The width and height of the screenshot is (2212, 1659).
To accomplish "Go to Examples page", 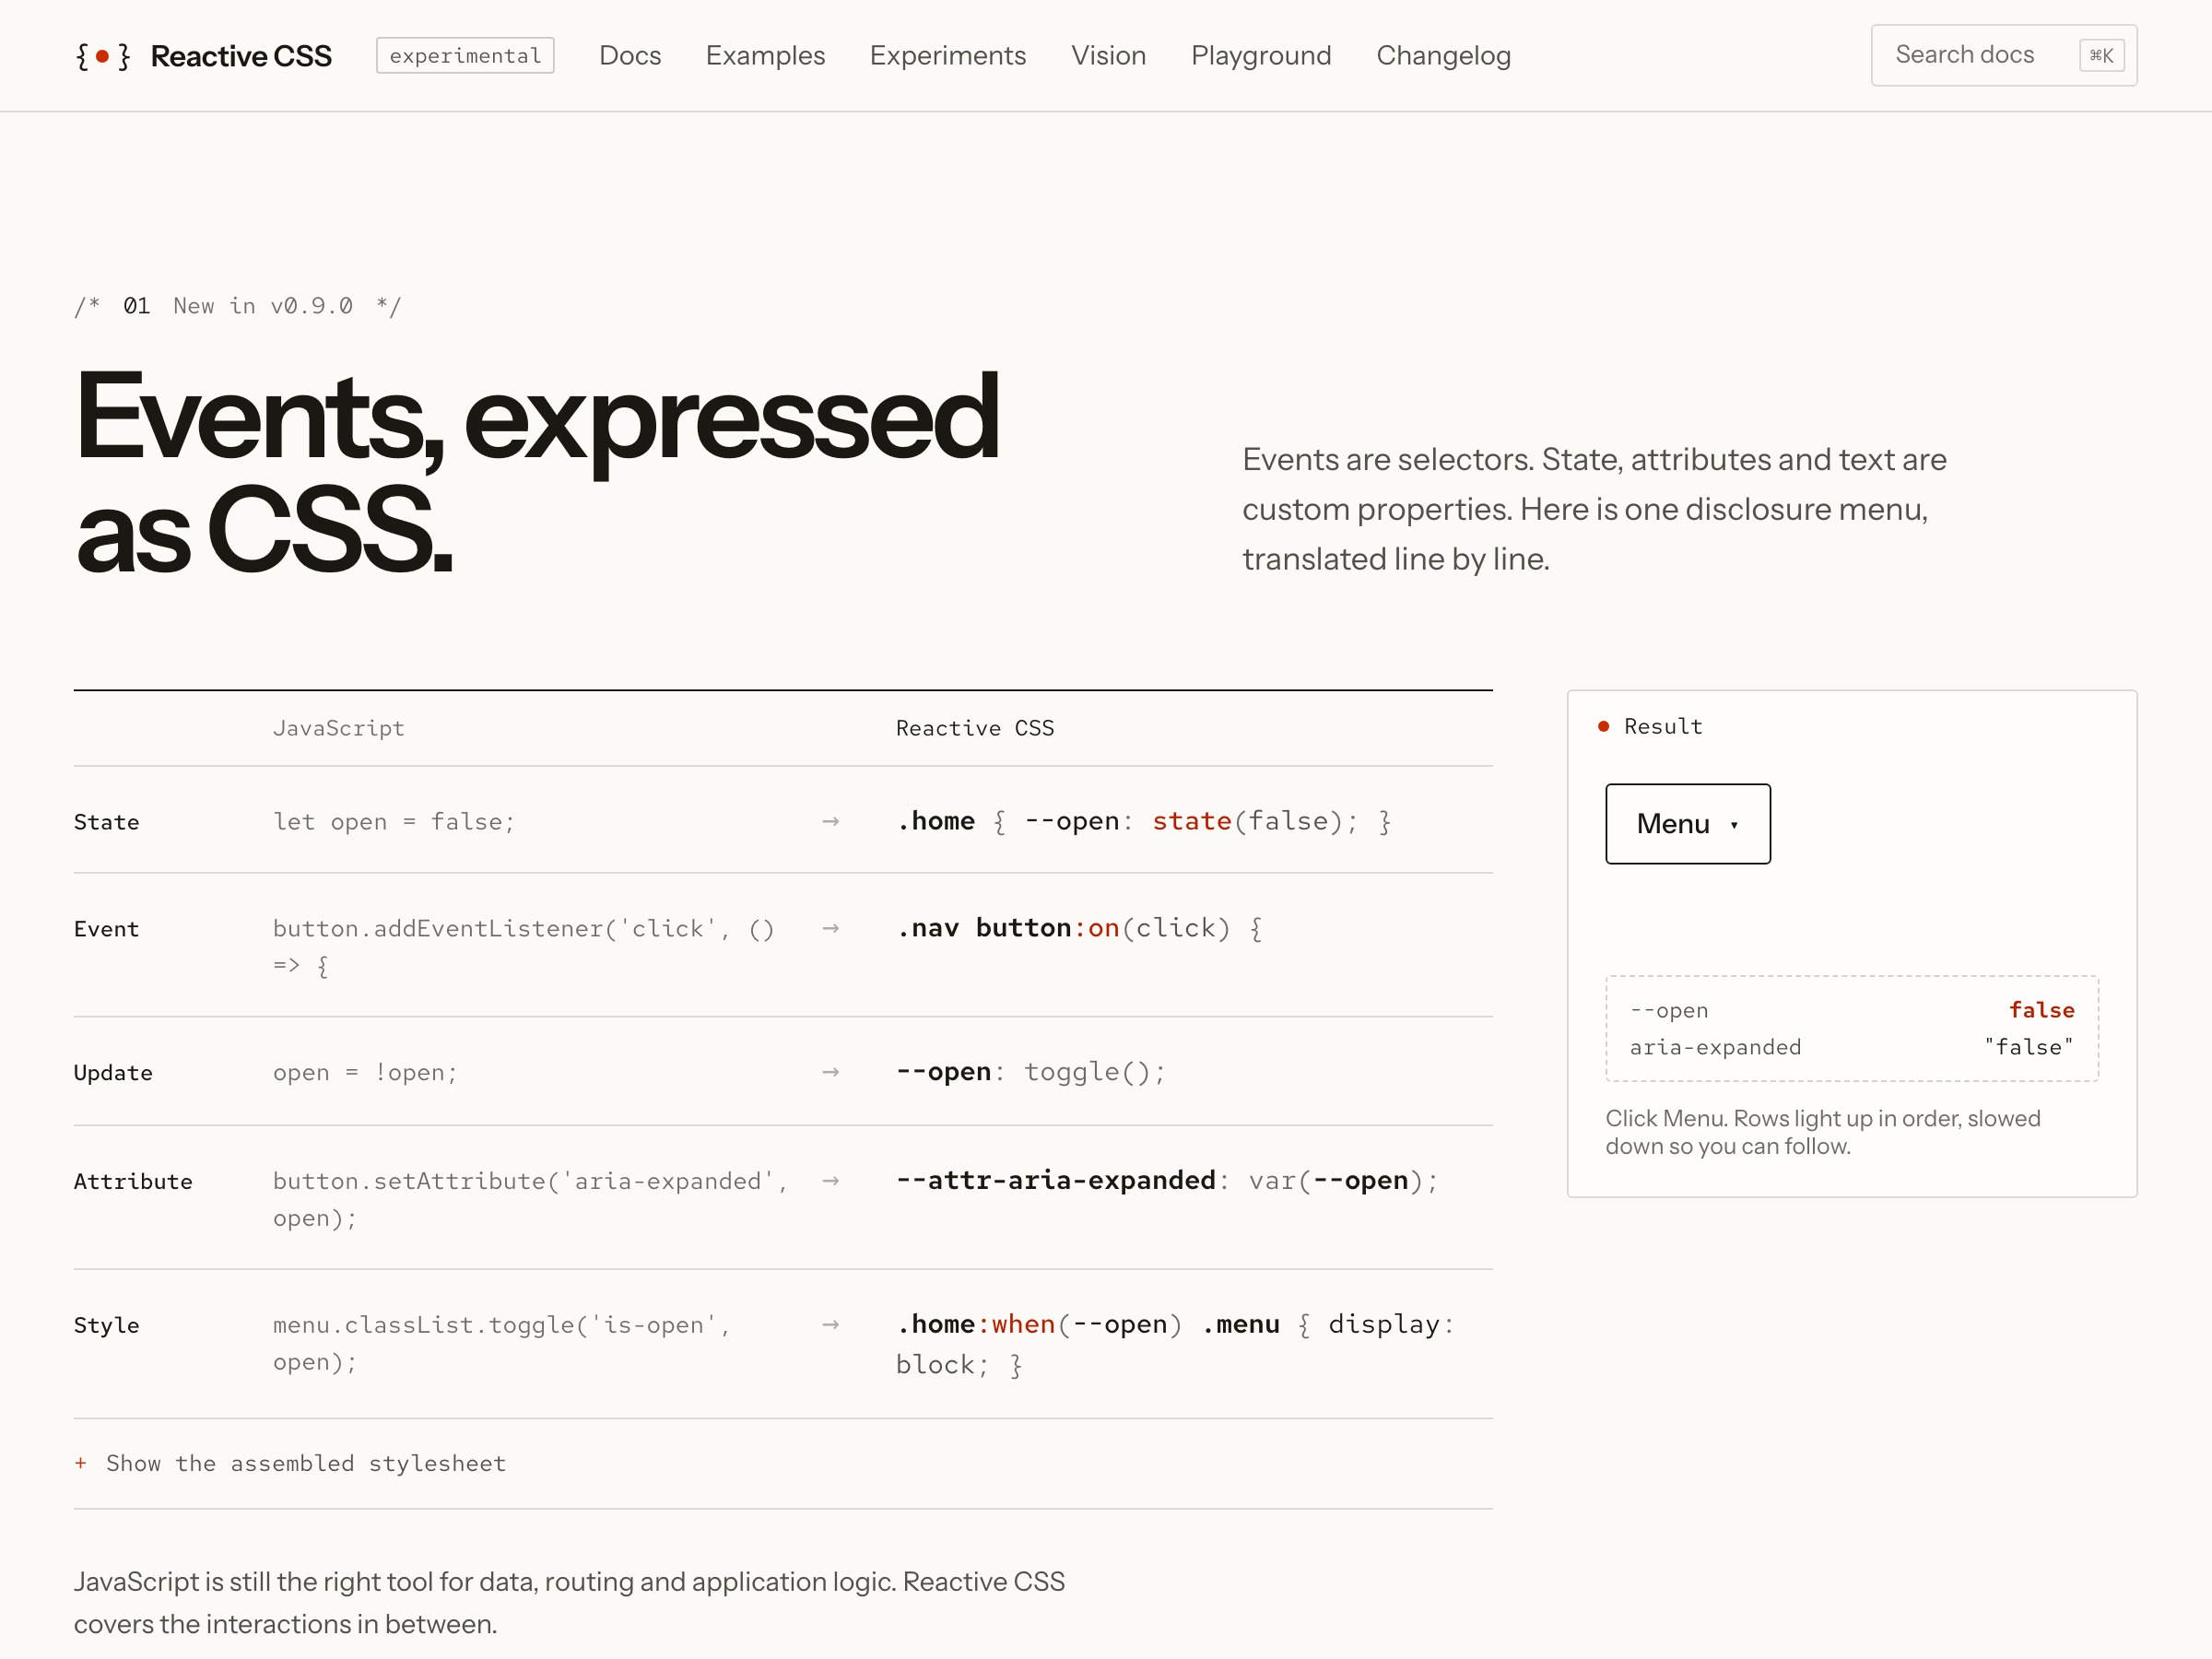I will coord(765,55).
